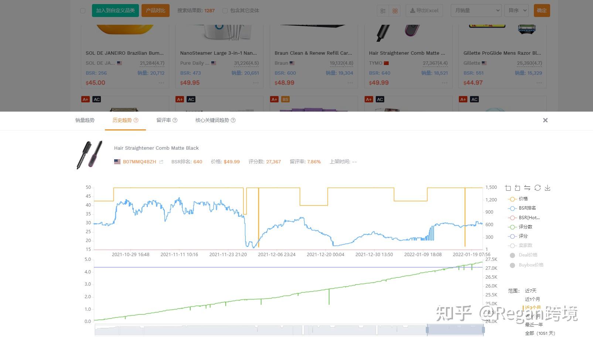Toggle the 价格 series in chart legend
Screen dimensions: 593x340
(518, 199)
